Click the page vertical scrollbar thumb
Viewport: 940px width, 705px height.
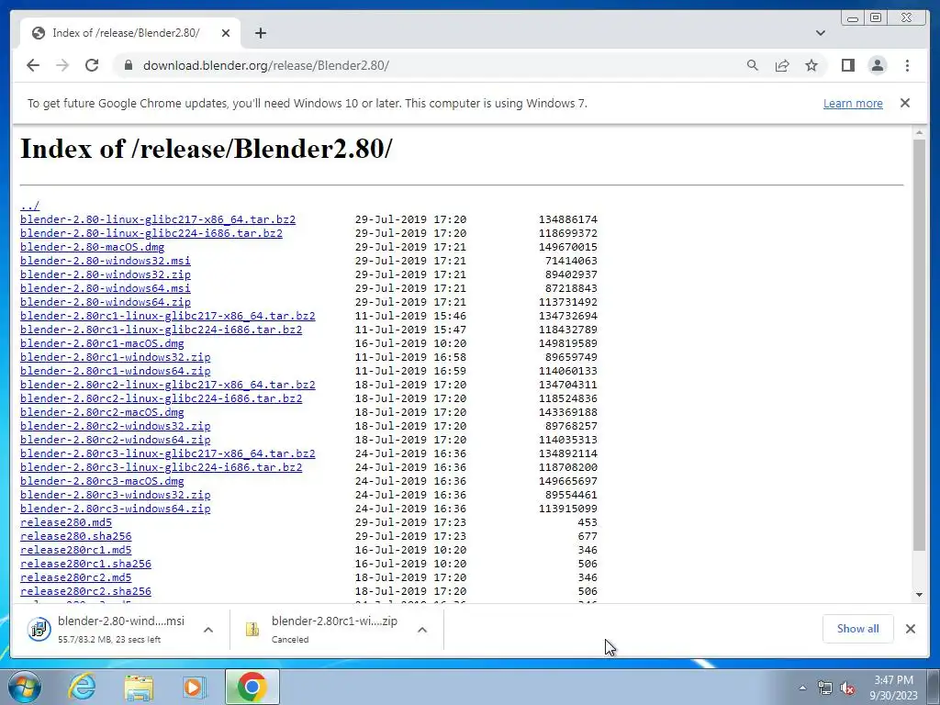click(x=919, y=345)
